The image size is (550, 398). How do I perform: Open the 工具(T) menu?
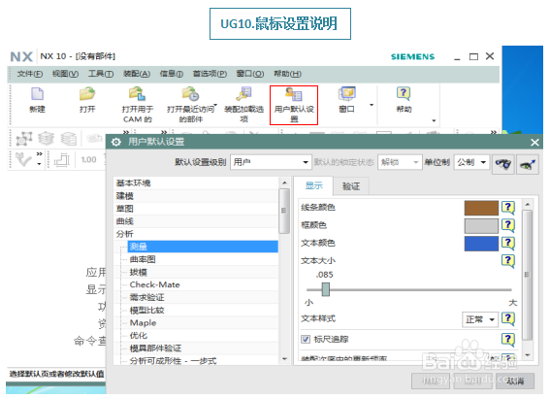click(x=101, y=74)
